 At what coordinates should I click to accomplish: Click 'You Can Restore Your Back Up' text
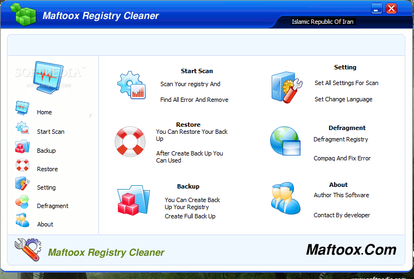tap(192, 135)
